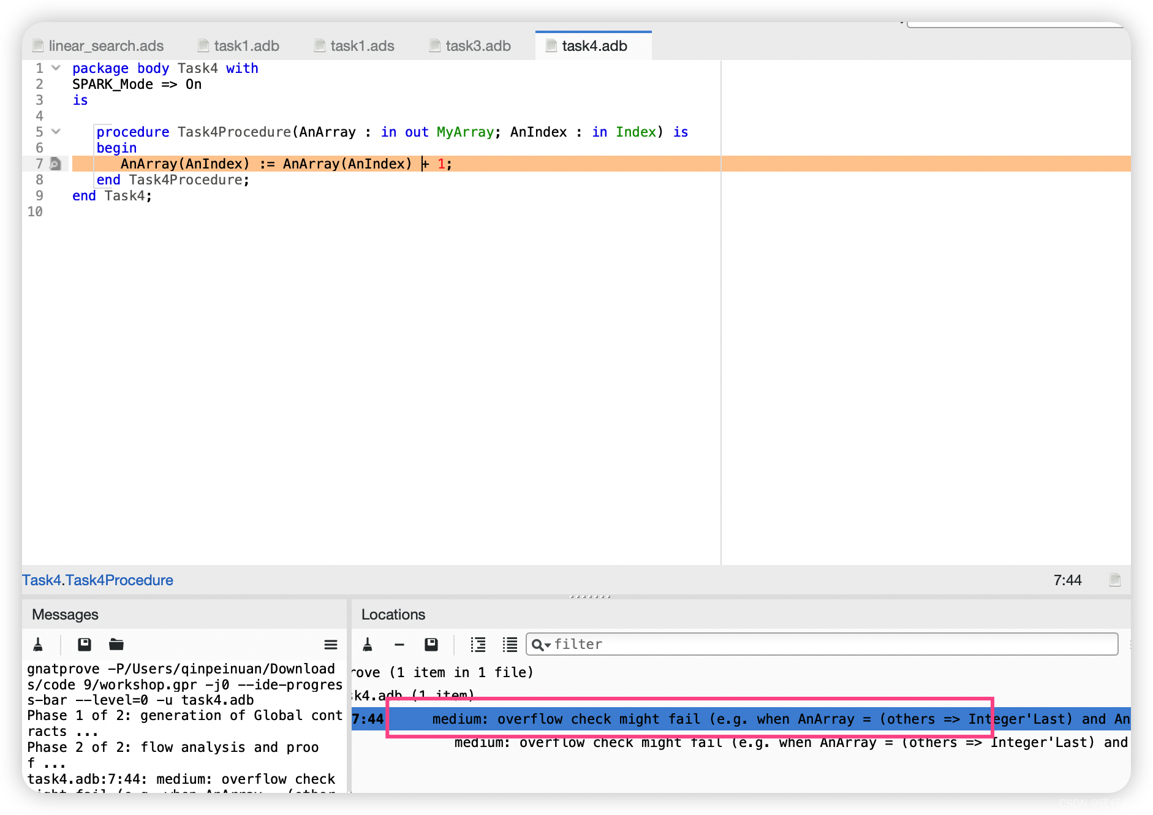
Task: Click the message marker icon beside line 7
Action: tap(56, 164)
